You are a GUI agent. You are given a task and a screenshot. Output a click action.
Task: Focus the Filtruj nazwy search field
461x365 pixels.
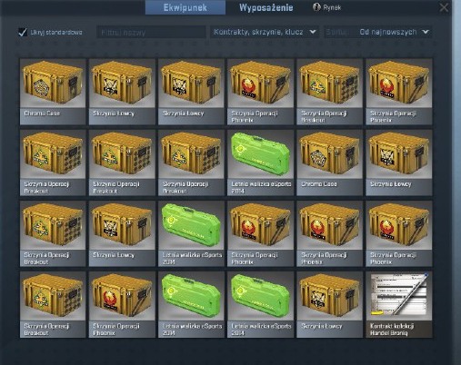151,32
